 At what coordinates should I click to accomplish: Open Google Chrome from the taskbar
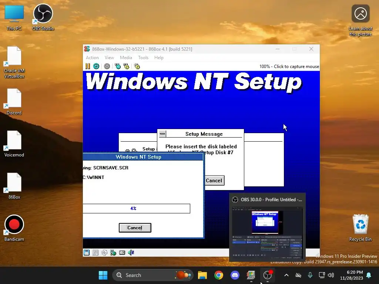point(218,275)
